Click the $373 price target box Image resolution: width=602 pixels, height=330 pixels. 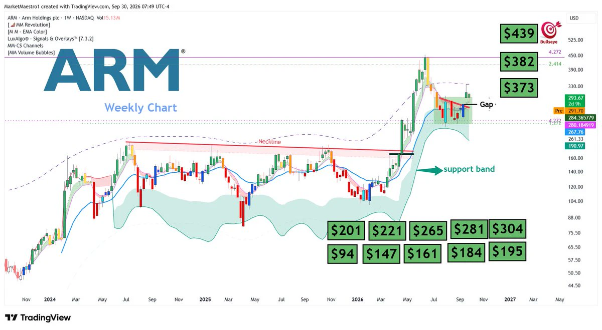click(x=519, y=88)
